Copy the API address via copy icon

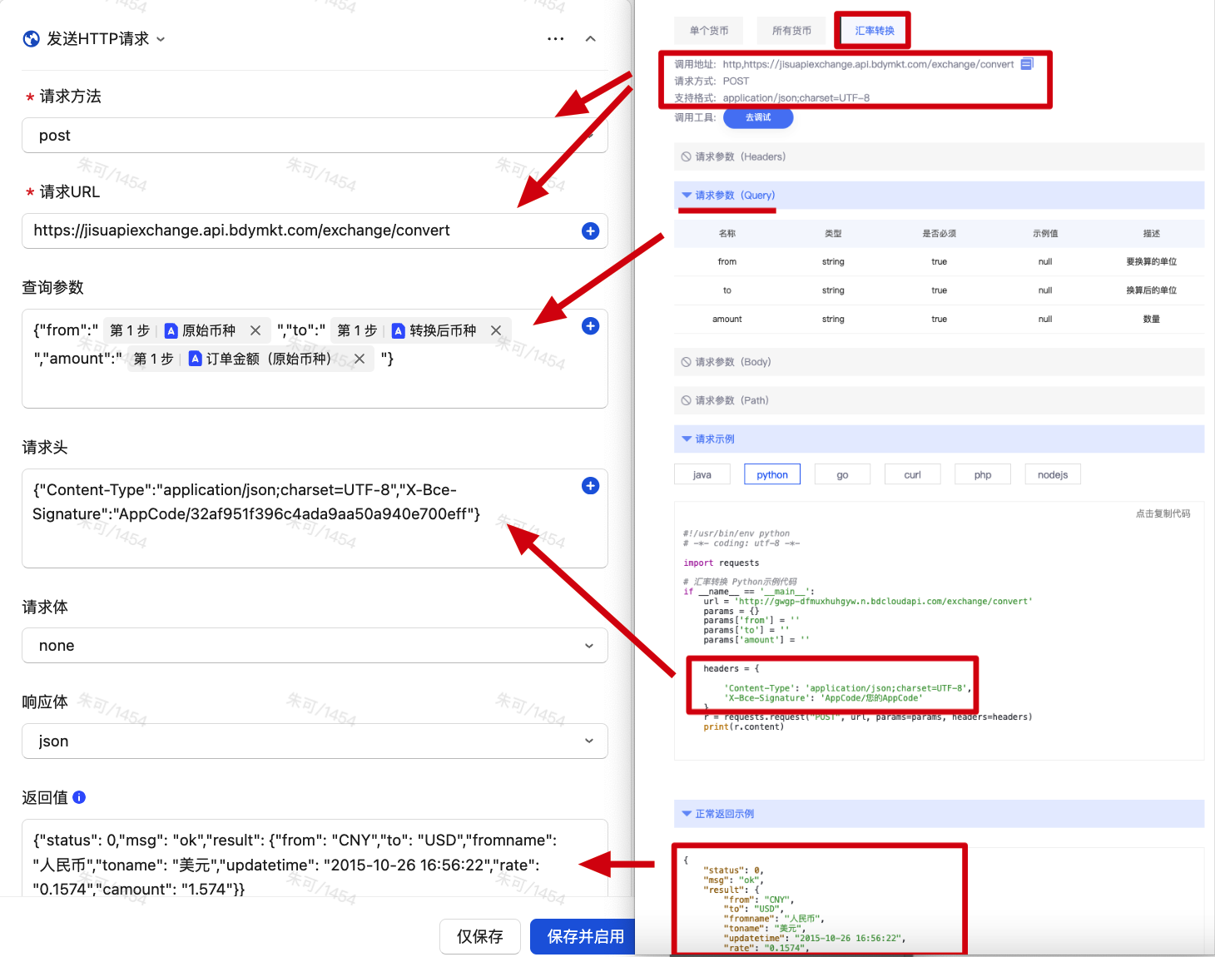point(1027,64)
